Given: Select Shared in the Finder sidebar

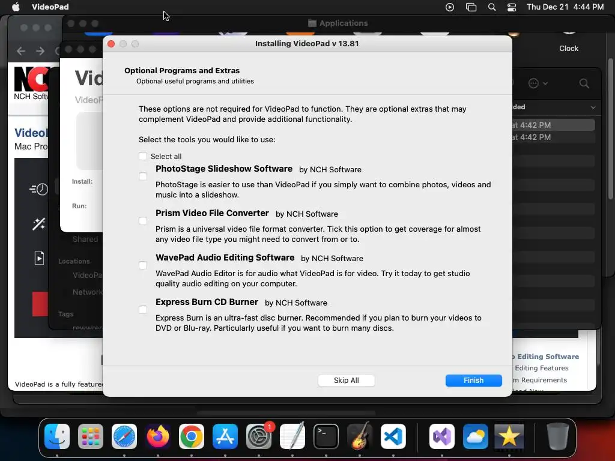Looking at the screenshot, I should coord(85,239).
